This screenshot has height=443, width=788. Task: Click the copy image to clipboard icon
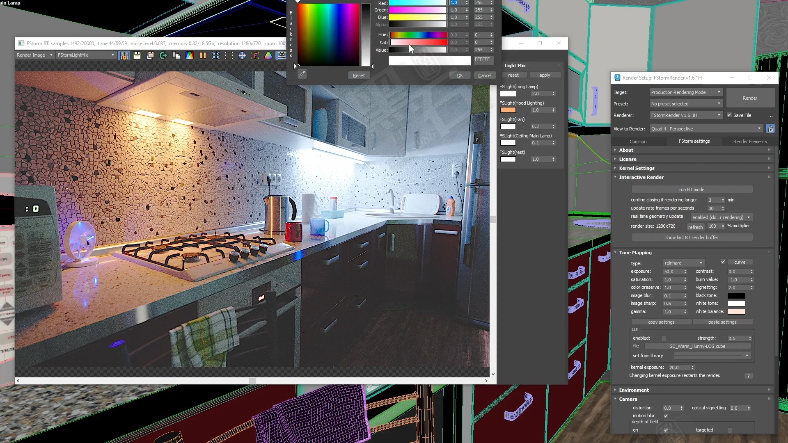pyautogui.click(x=176, y=55)
